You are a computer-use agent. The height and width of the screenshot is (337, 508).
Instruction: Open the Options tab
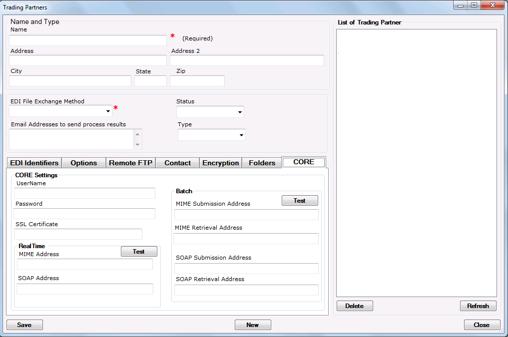83,163
